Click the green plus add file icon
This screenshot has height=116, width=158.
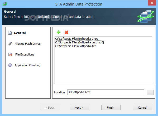click(59, 32)
